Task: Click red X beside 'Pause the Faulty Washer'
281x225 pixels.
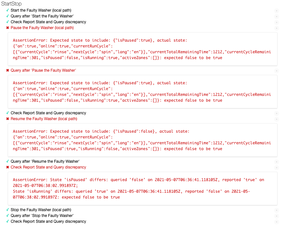Action: 7,28
